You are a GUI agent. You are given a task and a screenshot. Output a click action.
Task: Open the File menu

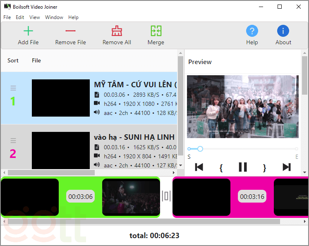point(7,17)
